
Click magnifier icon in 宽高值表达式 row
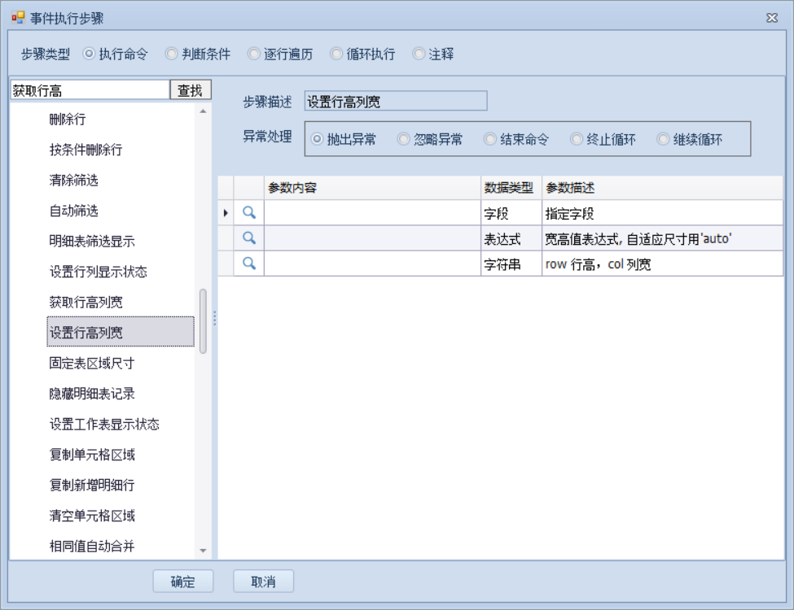pos(250,238)
